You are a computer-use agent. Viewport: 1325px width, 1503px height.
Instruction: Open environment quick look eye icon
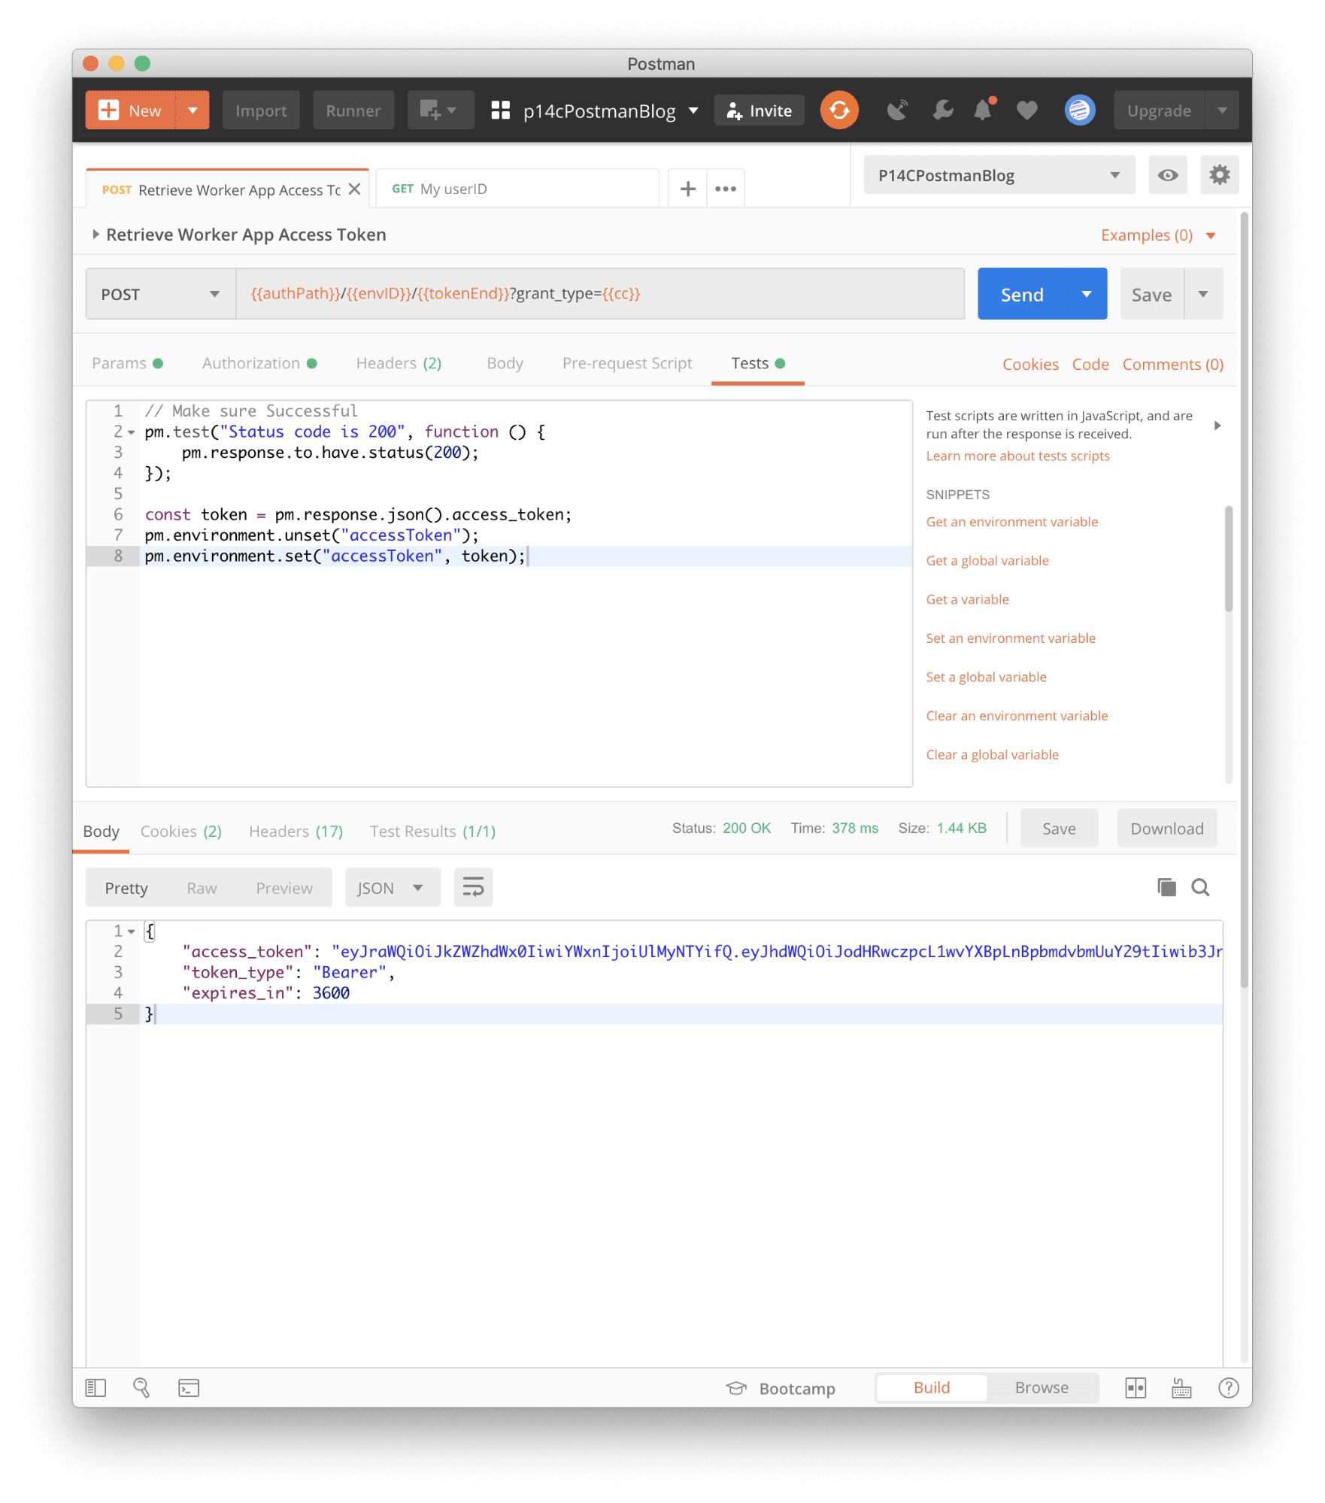pos(1167,175)
